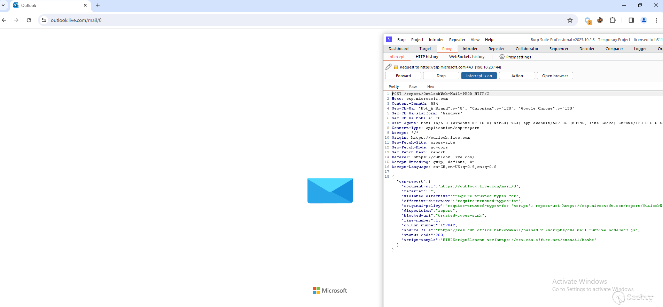Switch to the Hex view tab
The width and height of the screenshot is (663, 307).
pyautogui.click(x=431, y=87)
